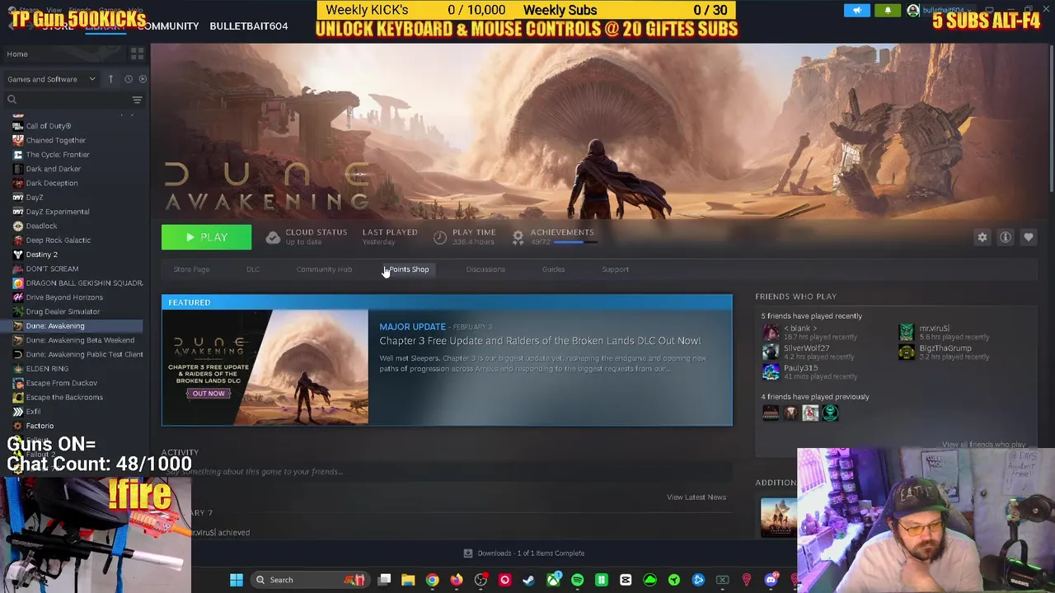Open friend mr.viruSl's avatar
Viewport: 1055px width, 593px height.
pos(906,333)
